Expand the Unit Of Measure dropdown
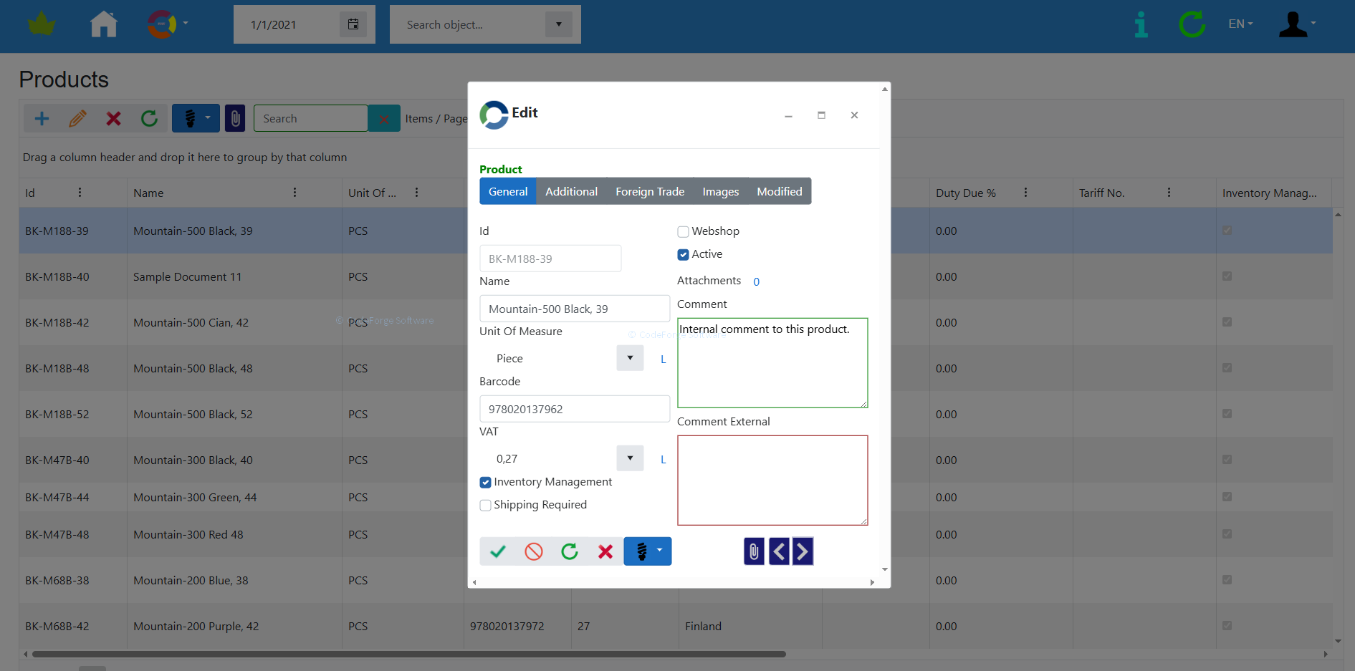 630,358
